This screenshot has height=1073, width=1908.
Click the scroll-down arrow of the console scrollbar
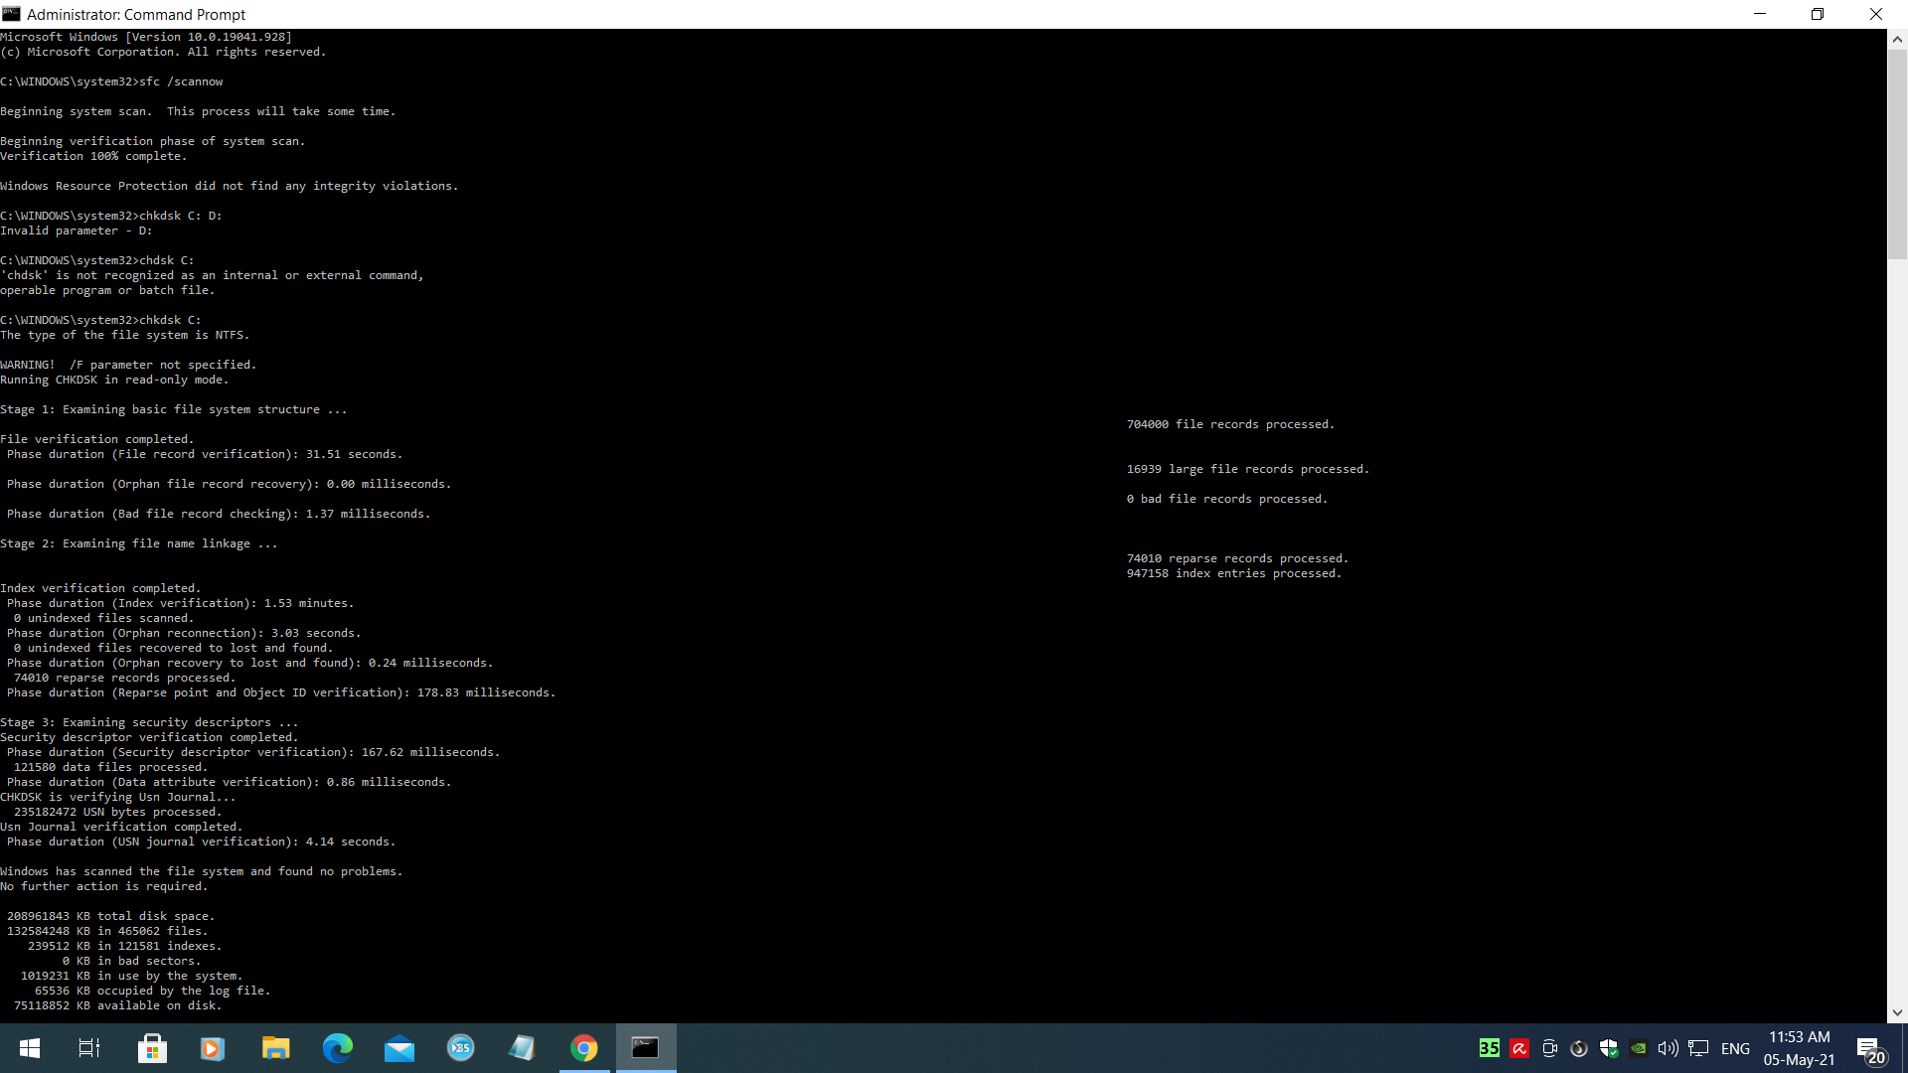point(1897,1012)
